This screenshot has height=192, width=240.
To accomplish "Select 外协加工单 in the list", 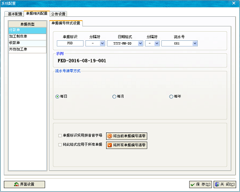I will pyautogui.click(x=27, y=49).
